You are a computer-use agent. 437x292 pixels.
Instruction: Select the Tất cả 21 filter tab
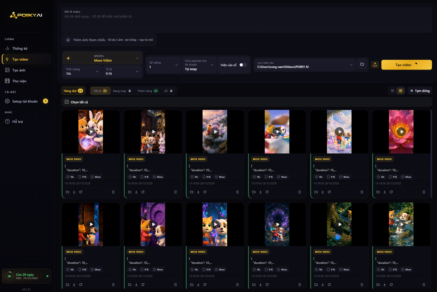point(100,91)
